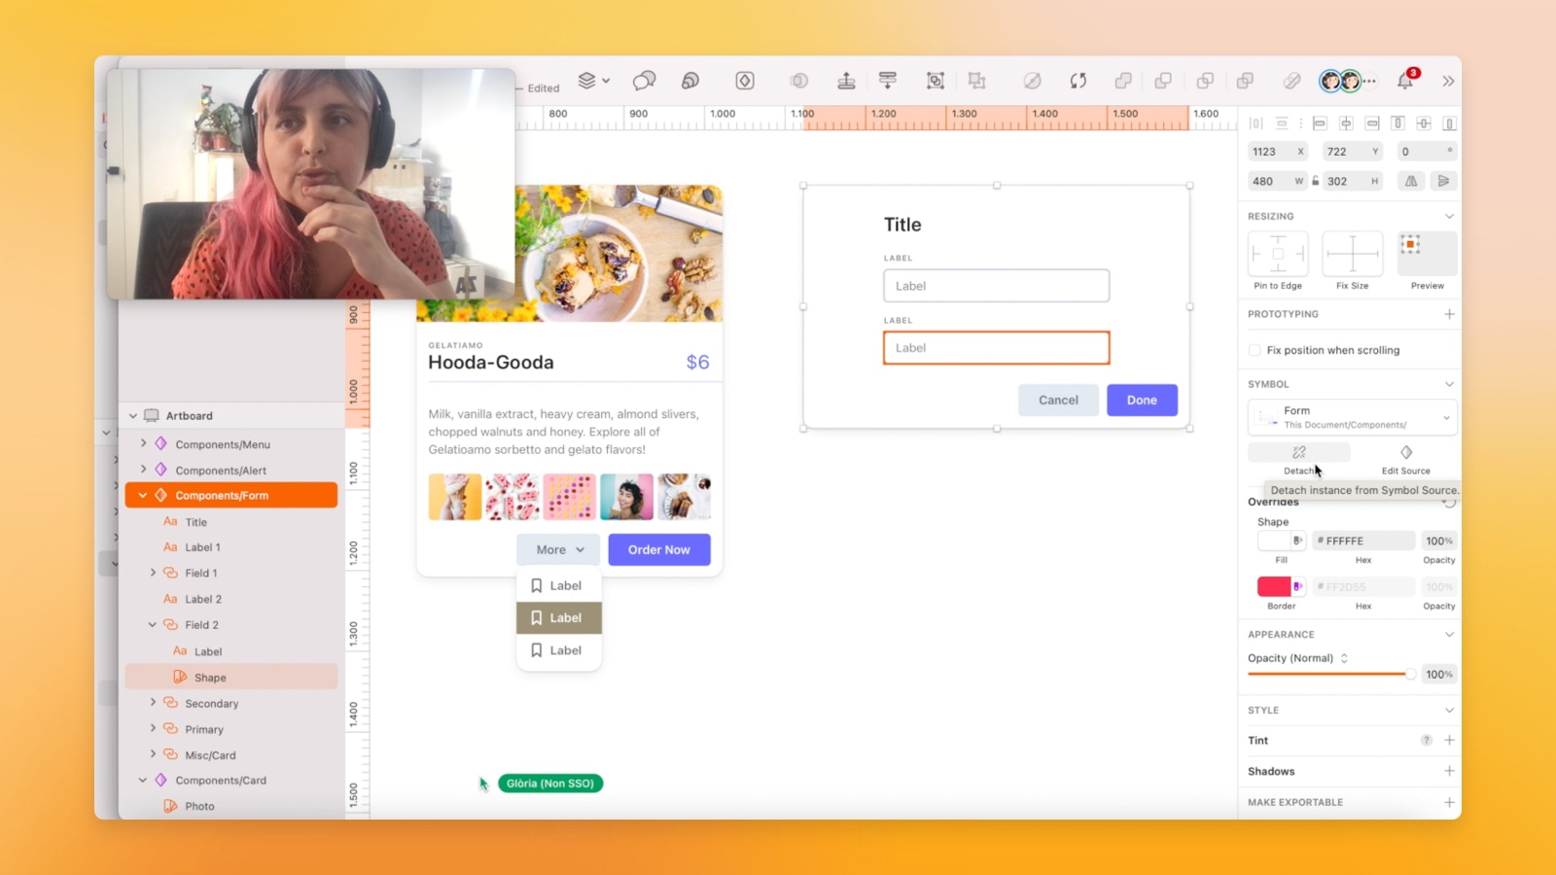Collapse the Components/Form layer
1556x875 pixels.
[x=143, y=495]
